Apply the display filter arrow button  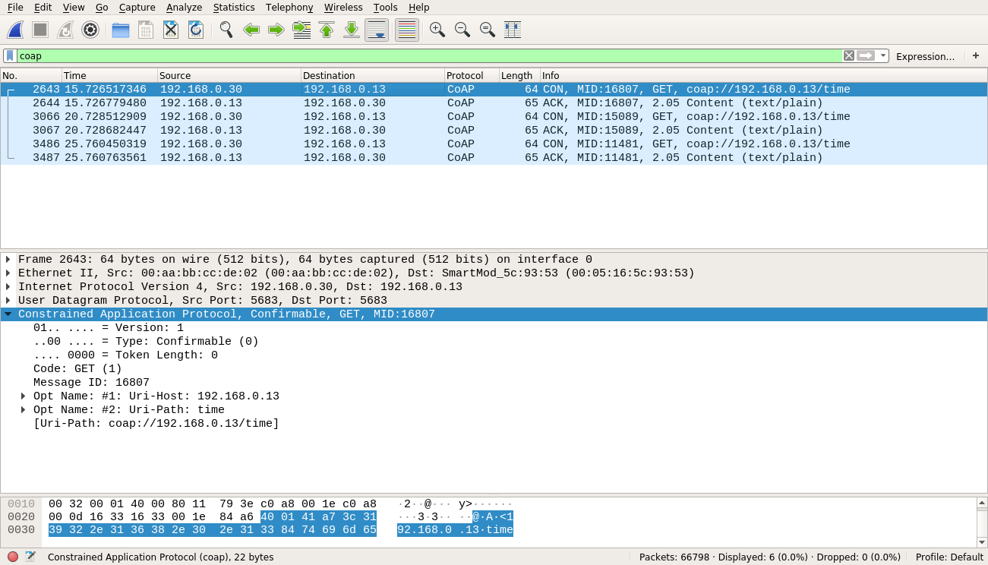point(866,55)
